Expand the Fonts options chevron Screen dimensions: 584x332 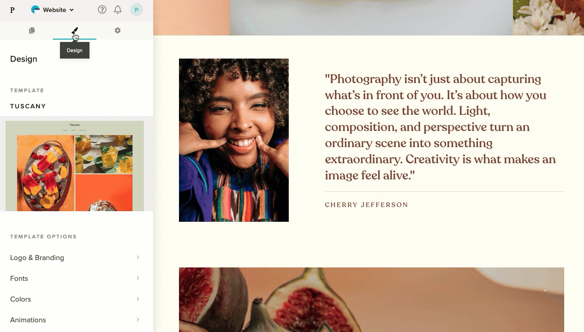[137, 278]
